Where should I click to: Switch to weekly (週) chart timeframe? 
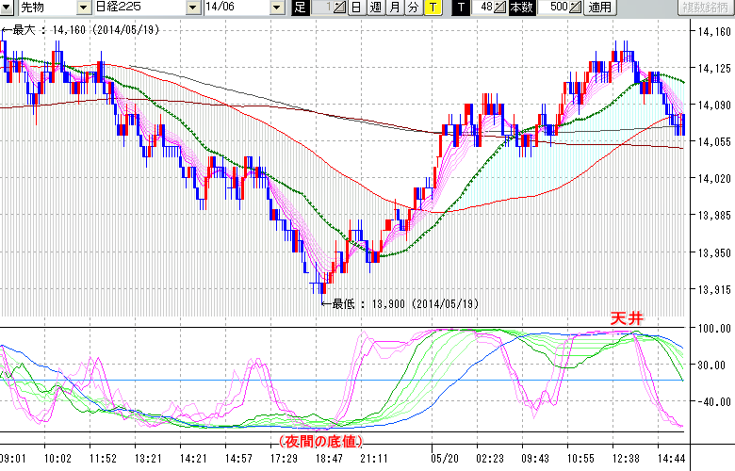click(x=375, y=8)
